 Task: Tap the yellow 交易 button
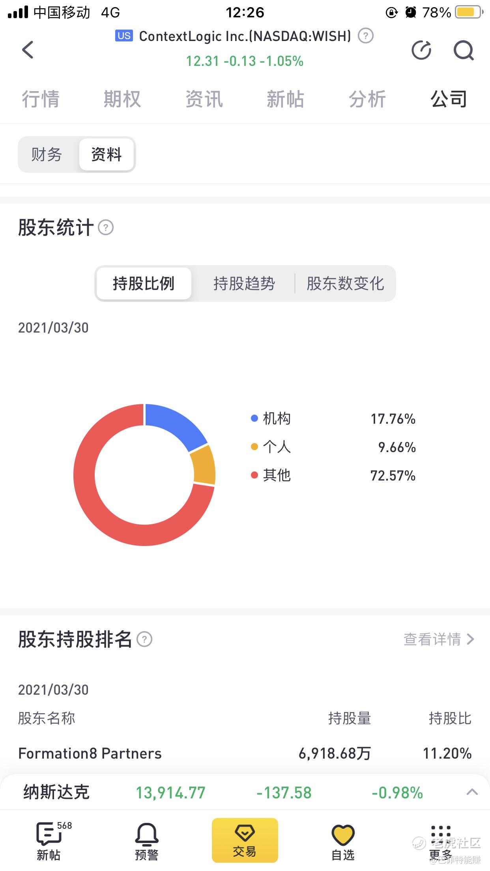tap(245, 840)
